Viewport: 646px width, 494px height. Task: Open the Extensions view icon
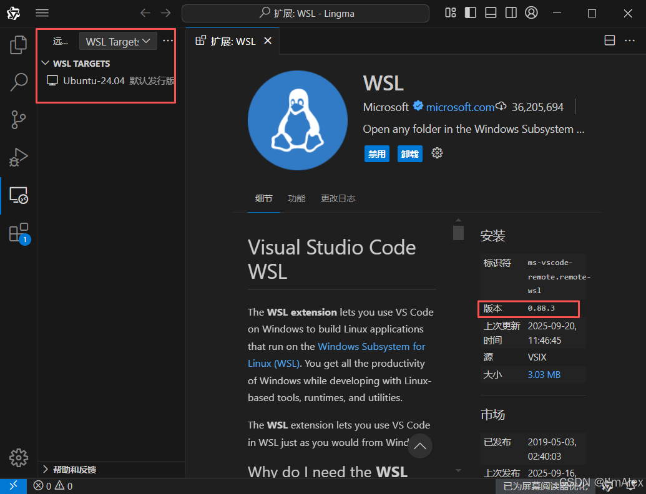tap(19, 233)
